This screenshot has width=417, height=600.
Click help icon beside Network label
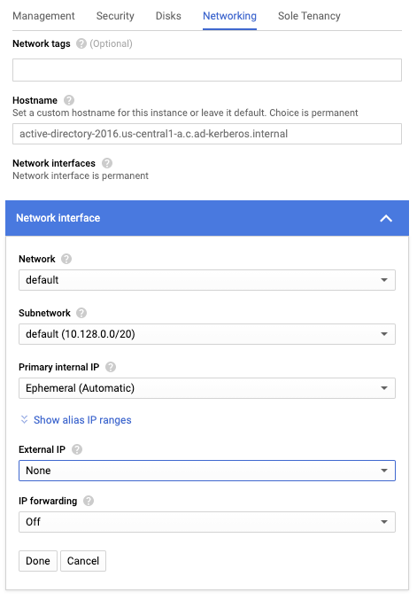[66, 259]
